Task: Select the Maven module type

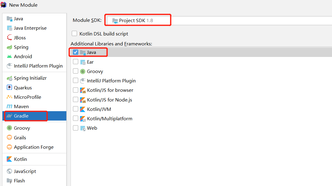Action: coord(35,106)
